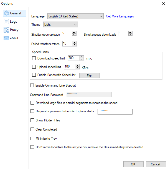Decrease simultaneous downloads with down arrow
Image resolution: width=168 pixels, height=169 pixels.
click(x=130, y=35)
